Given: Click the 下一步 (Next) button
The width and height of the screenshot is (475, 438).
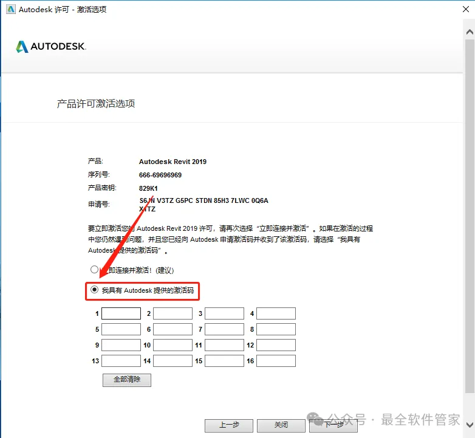Looking at the screenshot, I should (x=333, y=425).
